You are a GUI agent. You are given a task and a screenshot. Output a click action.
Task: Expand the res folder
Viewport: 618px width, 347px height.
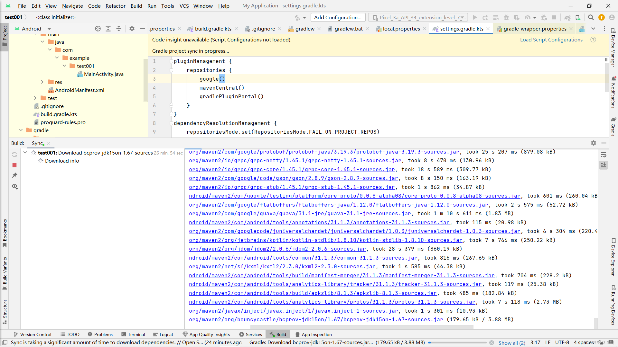click(42, 82)
